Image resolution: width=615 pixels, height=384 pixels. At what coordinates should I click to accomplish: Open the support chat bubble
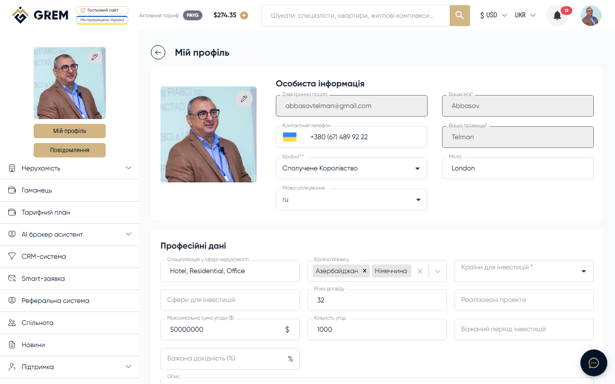click(x=593, y=363)
